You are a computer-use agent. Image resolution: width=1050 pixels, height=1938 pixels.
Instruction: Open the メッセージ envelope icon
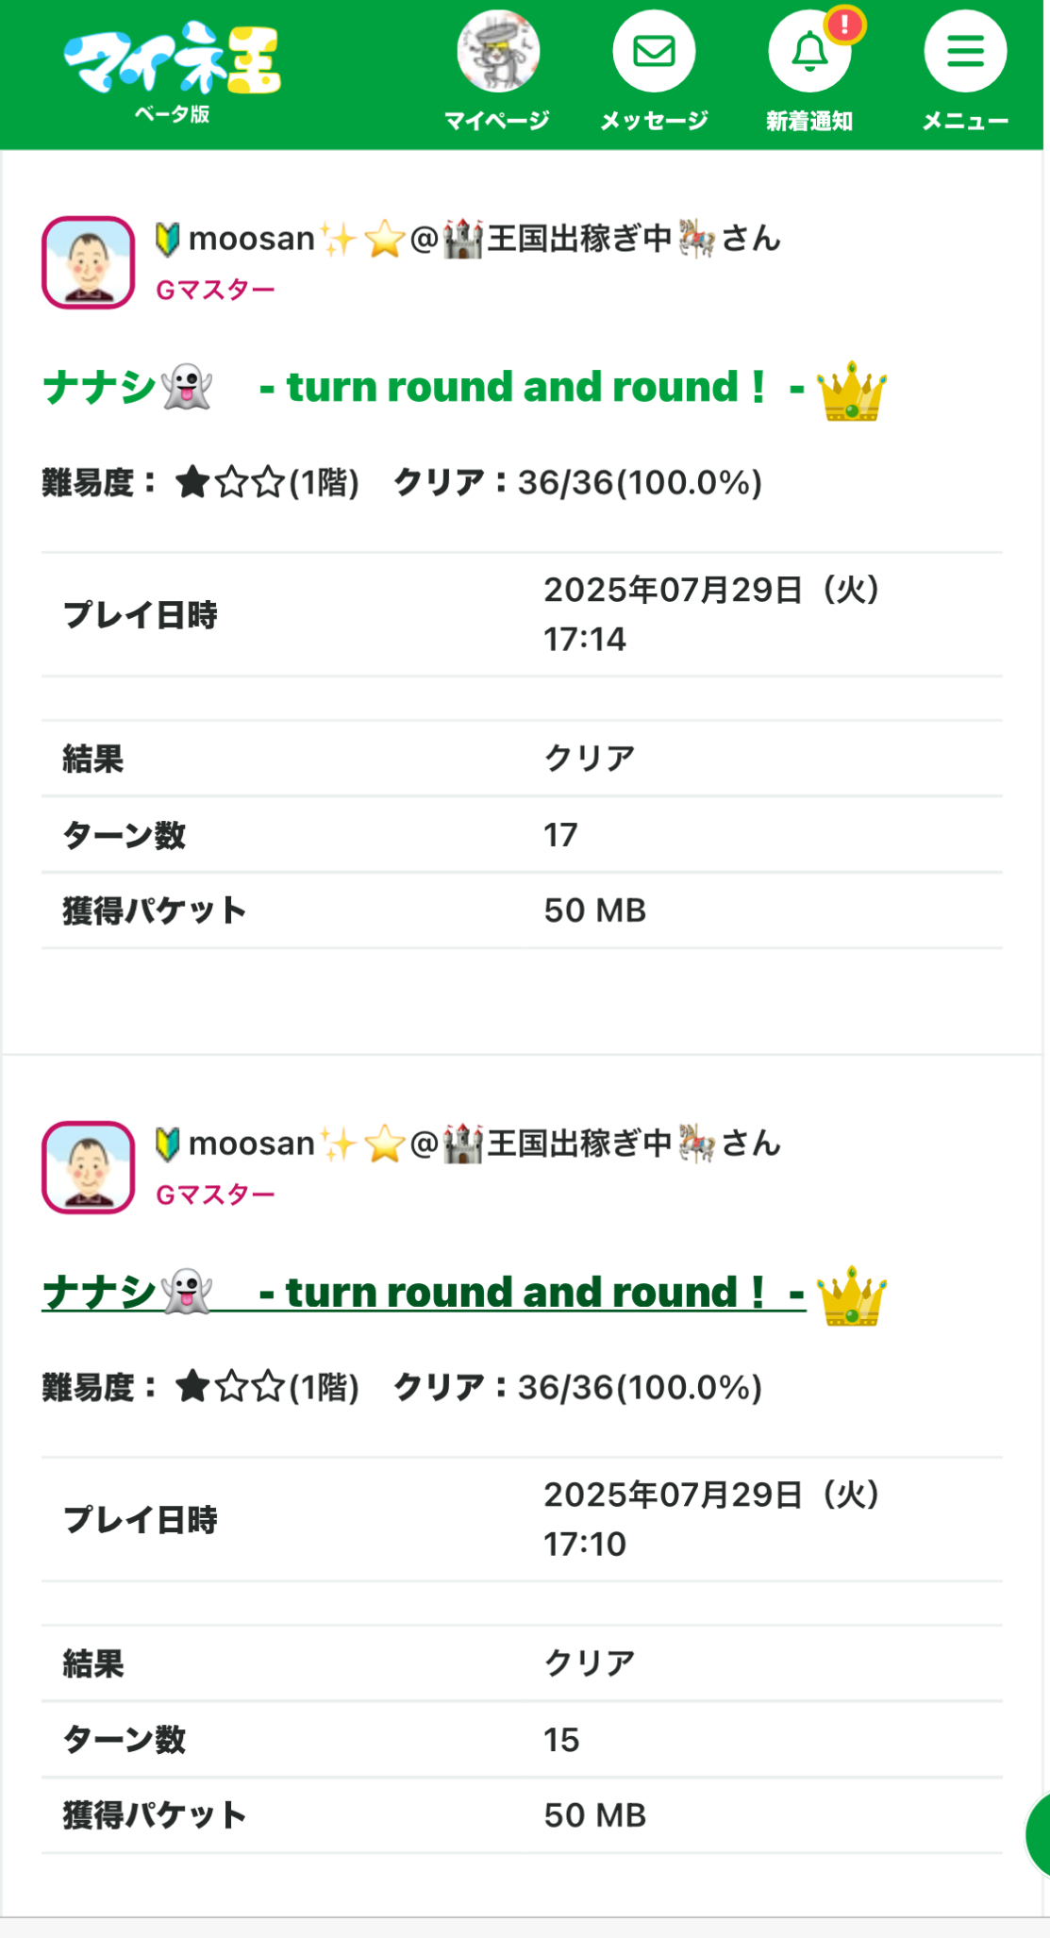pyautogui.click(x=654, y=51)
